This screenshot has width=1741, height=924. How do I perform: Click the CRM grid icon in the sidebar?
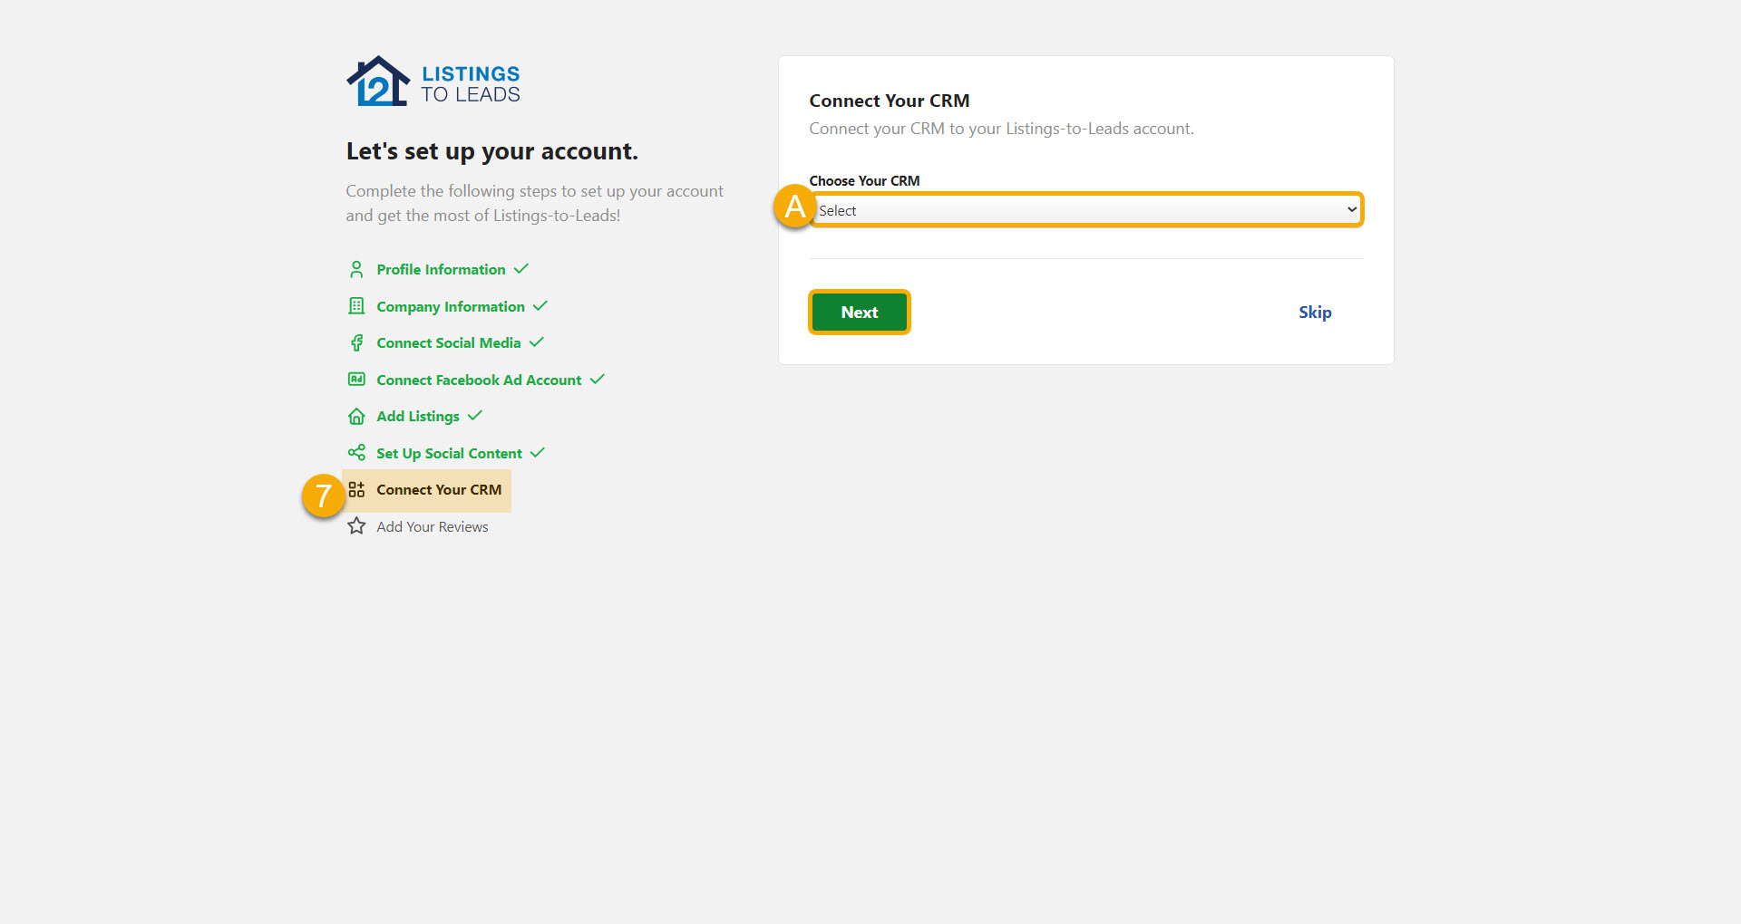point(356,489)
